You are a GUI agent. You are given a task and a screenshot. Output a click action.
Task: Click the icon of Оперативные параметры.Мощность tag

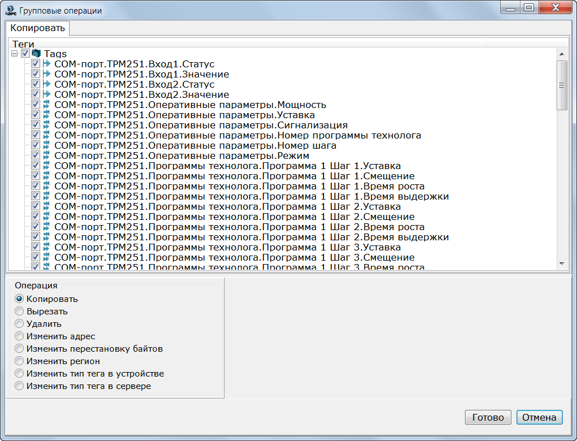click(46, 105)
